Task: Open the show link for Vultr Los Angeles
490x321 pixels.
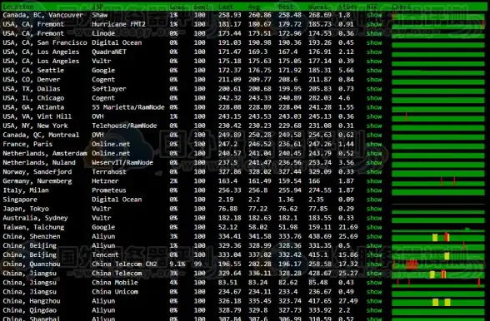Action: click(374, 62)
